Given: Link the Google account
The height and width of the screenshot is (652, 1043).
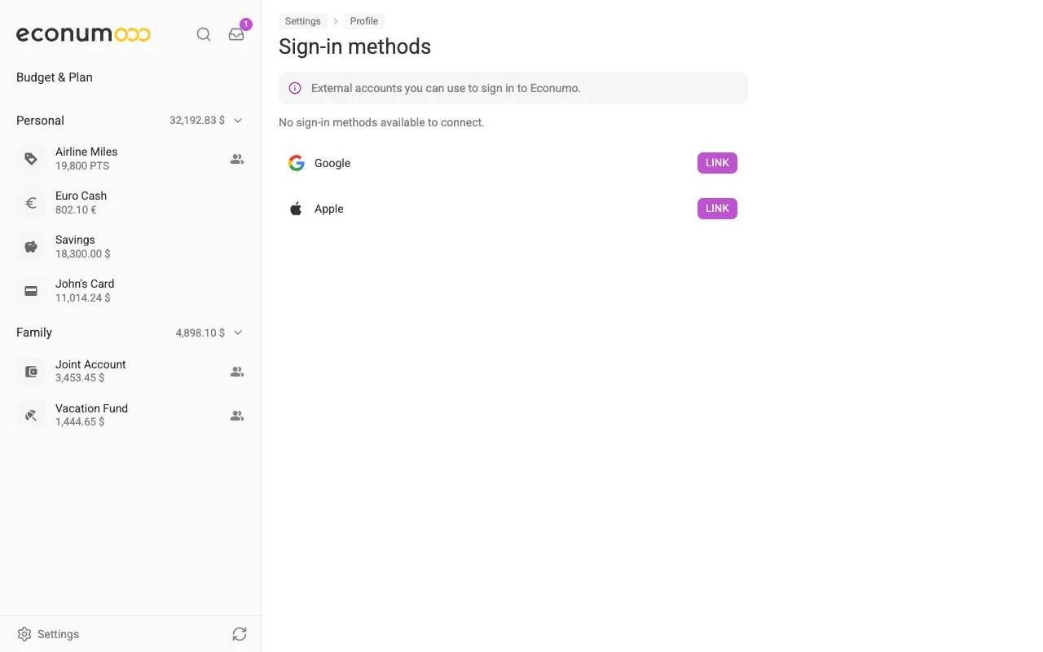Looking at the screenshot, I should coord(717,163).
